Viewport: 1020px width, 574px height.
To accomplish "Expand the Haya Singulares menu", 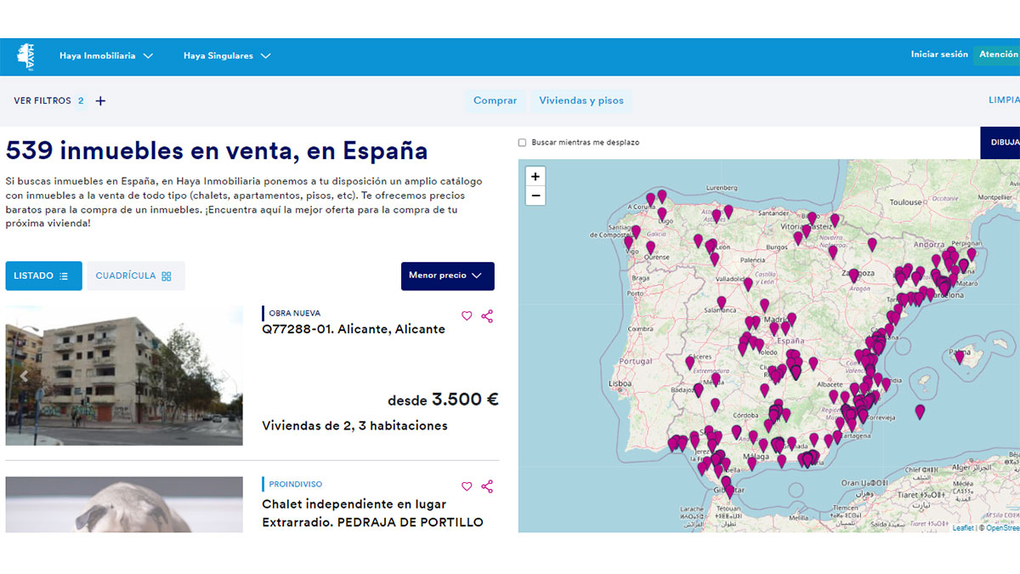I will pyautogui.click(x=227, y=56).
